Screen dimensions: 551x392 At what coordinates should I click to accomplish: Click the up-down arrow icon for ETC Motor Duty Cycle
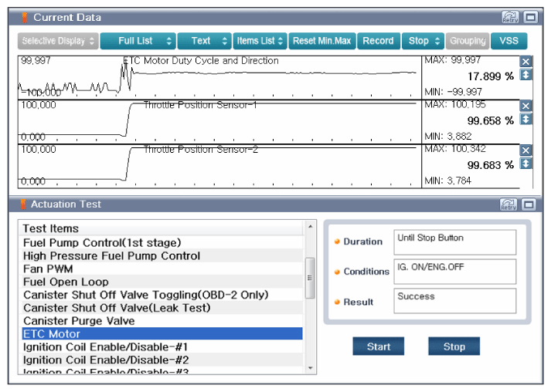[525, 74]
